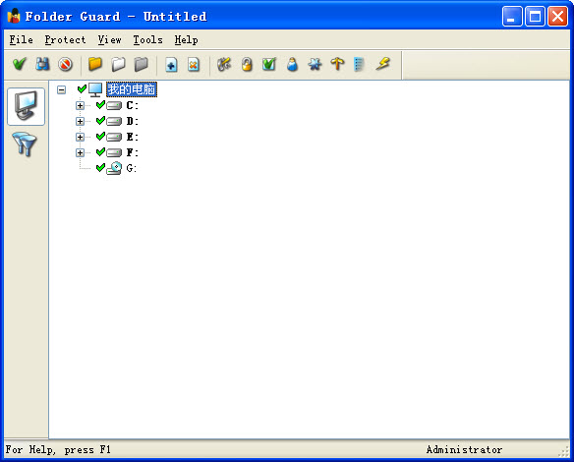Click the padlock toolbar icon
Viewport: 574px width, 462px height.
[247, 65]
